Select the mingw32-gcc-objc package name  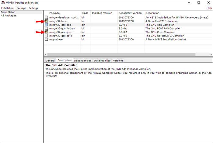[61, 36]
